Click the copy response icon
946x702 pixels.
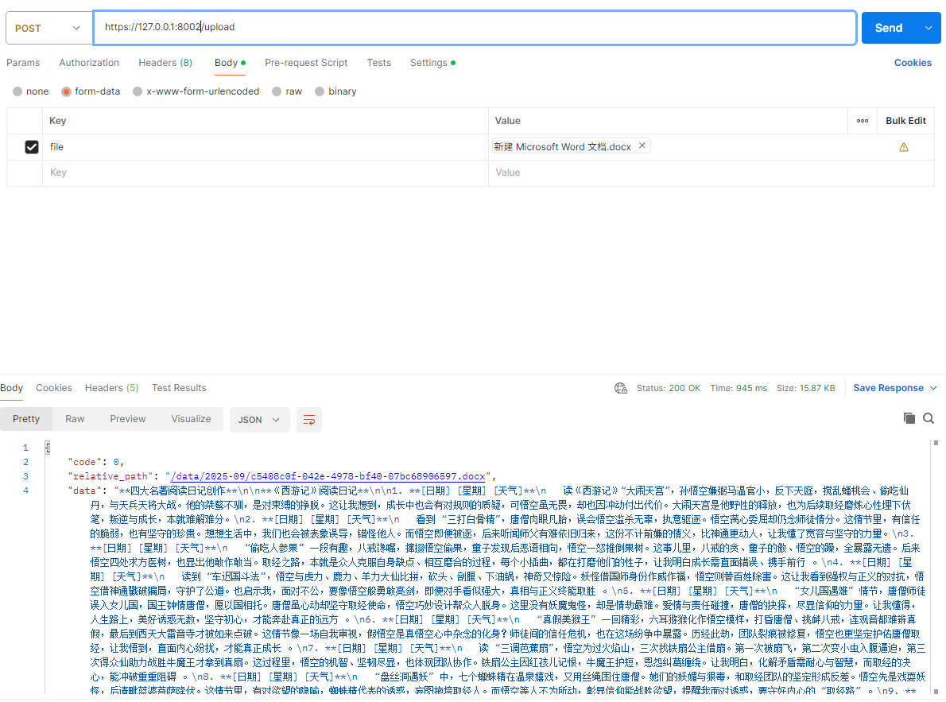click(x=909, y=417)
